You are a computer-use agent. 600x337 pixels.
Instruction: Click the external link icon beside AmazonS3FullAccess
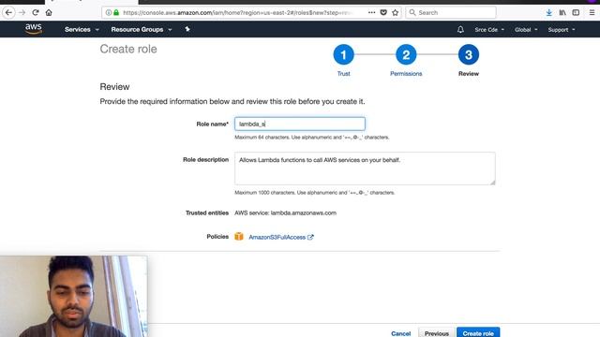click(310, 237)
